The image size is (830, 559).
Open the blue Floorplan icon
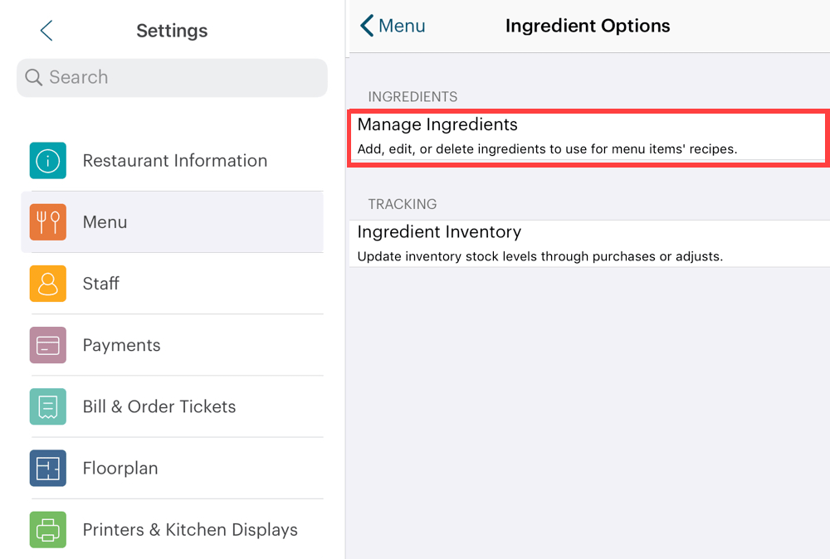coord(47,468)
